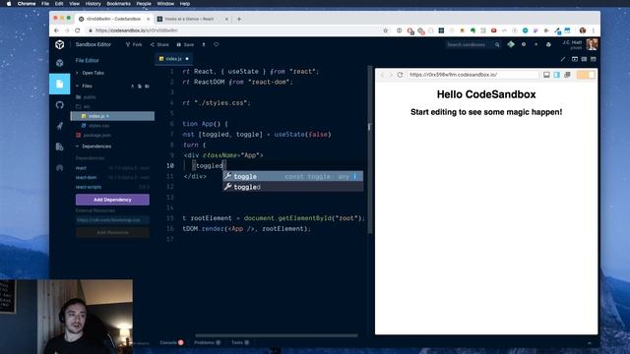This screenshot has height=354, width=630.
Task: Click the download icon next to Save
Action: click(x=204, y=44)
